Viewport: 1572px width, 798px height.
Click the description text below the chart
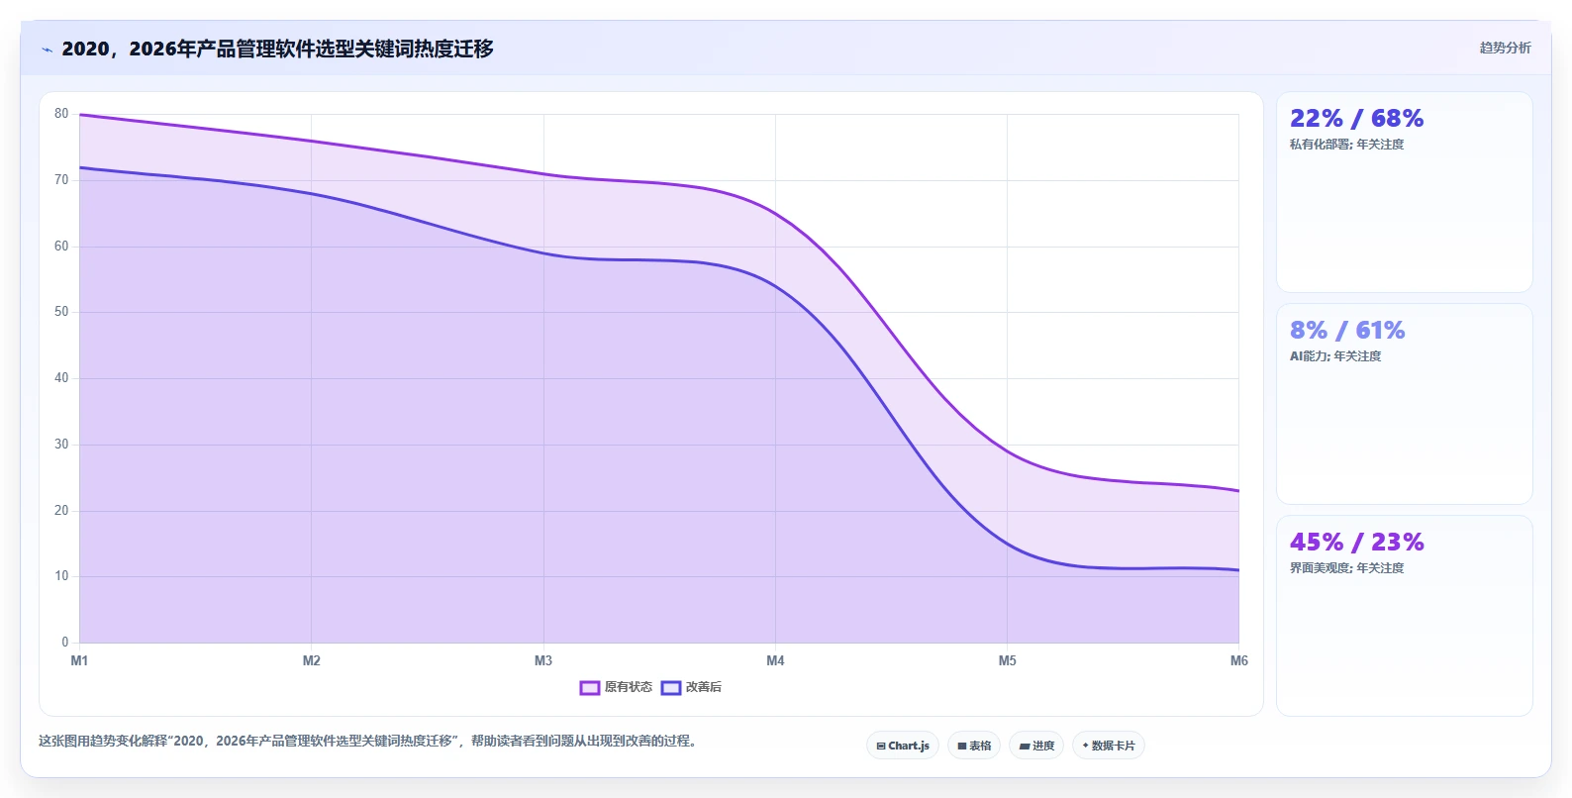pos(369,741)
